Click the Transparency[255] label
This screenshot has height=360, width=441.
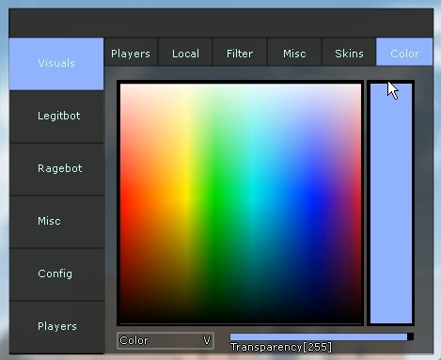pyautogui.click(x=281, y=347)
